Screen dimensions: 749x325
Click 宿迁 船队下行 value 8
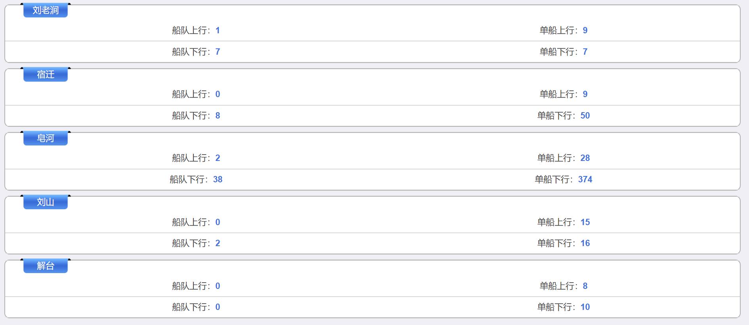pos(218,116)
